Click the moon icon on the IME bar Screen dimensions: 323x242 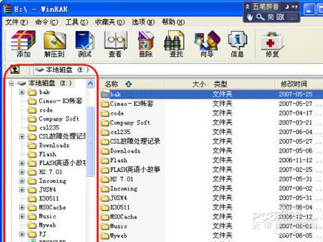tap(287, 6)
